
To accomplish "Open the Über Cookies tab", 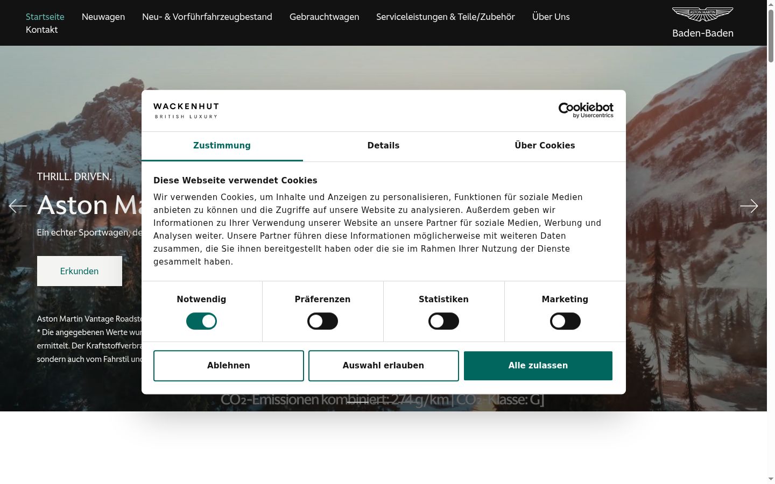I will [545, 146].
